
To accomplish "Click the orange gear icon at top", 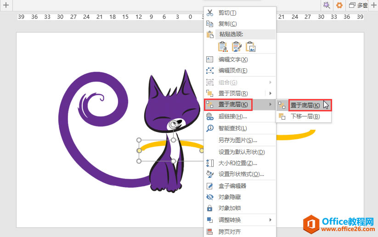I will click(339, 5).
